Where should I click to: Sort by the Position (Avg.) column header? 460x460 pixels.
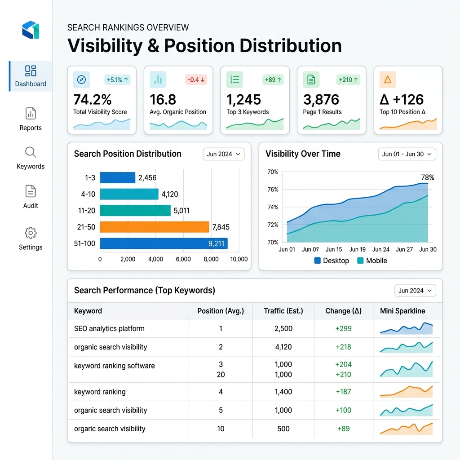tap(221, 311)
